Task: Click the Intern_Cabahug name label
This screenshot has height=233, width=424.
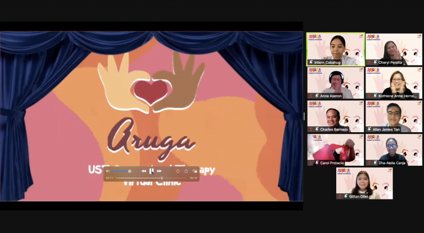Action: coord(327,63)
